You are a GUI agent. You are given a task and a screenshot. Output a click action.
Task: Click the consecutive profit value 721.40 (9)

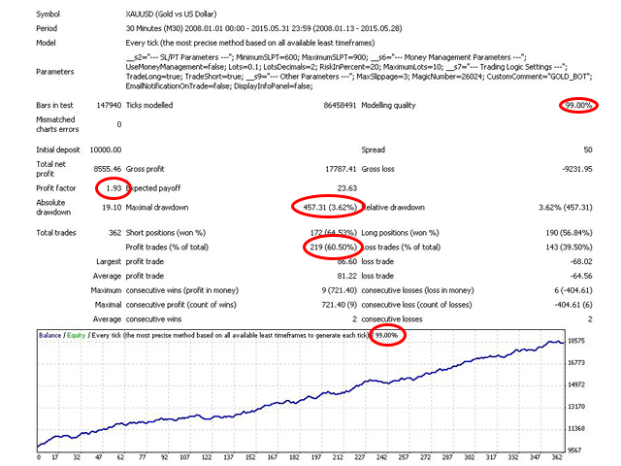pyautogui.click(x=339, y=305)
